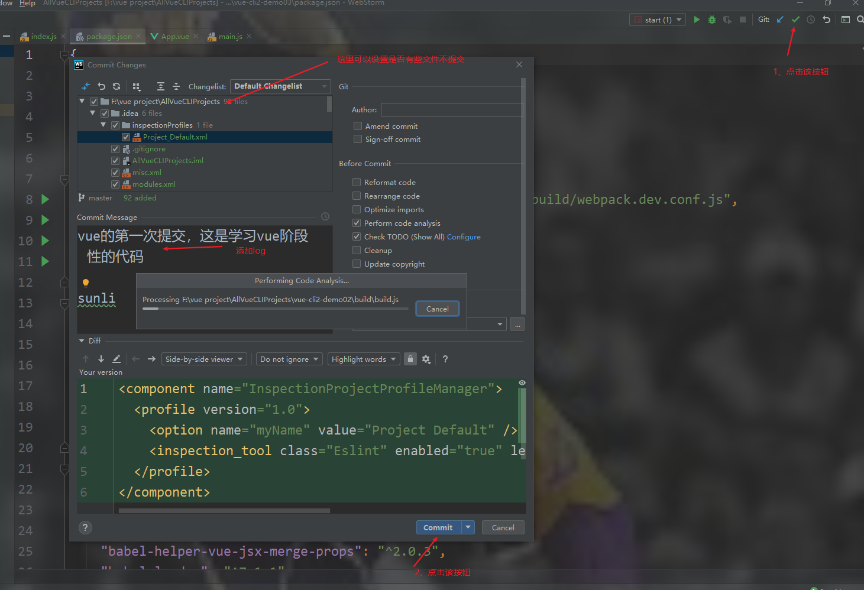Expand all nodes in the changes tree
The width and height of the screenshot is (864, 590).
[x=161, y=86]
